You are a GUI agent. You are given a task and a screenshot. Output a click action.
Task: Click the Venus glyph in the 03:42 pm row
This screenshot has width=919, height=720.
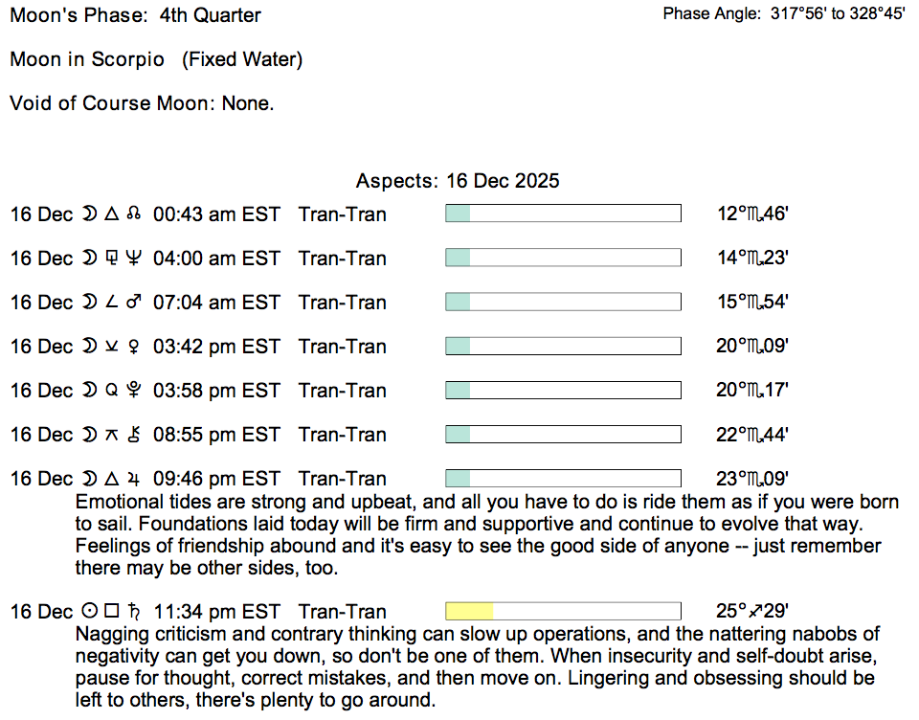[133, 347]
